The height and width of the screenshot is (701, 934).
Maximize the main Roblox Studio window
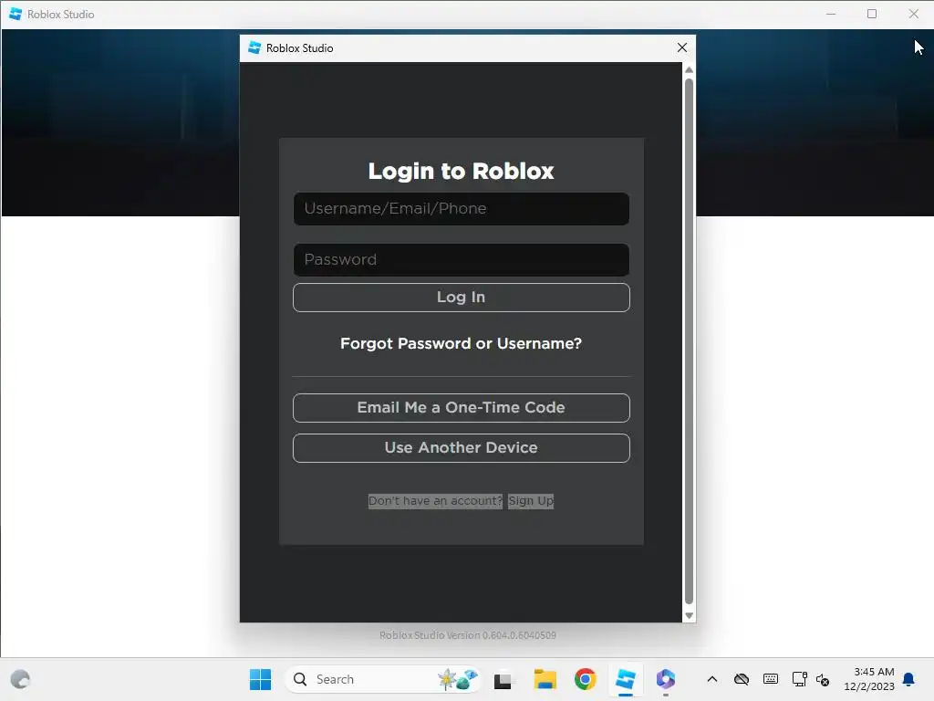point(871,14)
